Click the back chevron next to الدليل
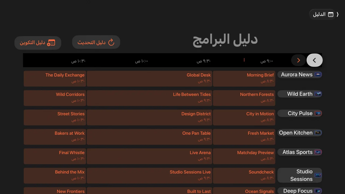Viewport: 345px width, 194px height. (337, 15)
